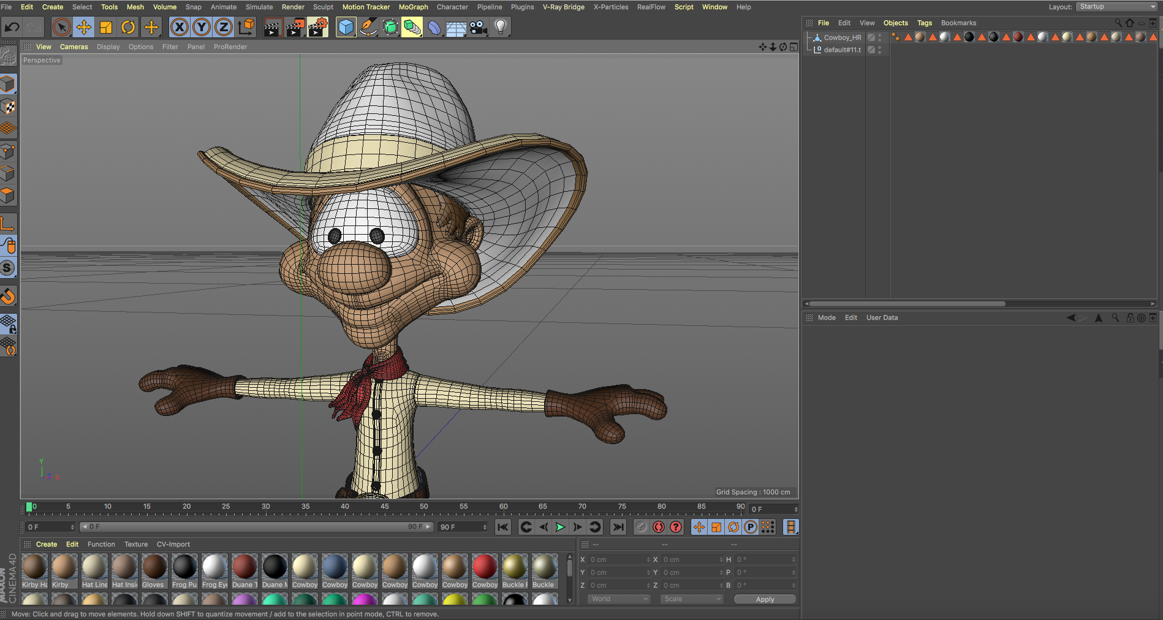Toggle Parameter keyframe recording P icon

pos(751,527)
